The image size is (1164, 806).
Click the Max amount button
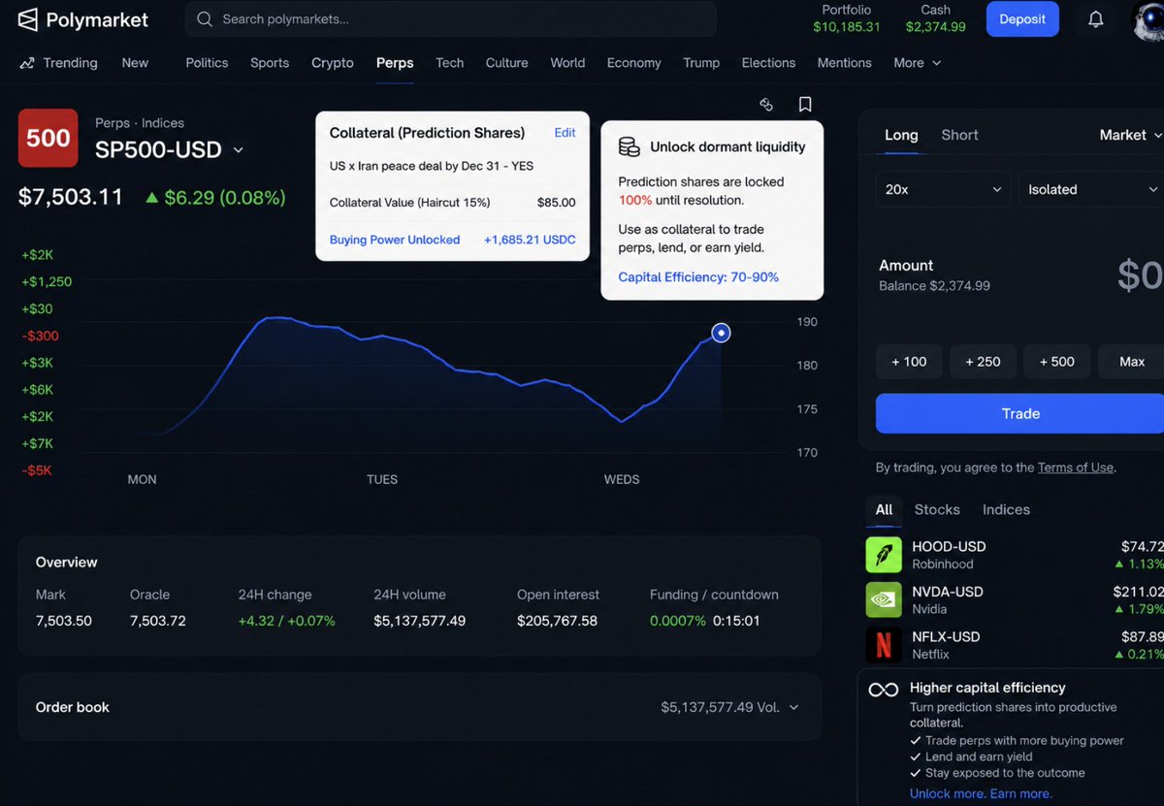(1131, 362)
